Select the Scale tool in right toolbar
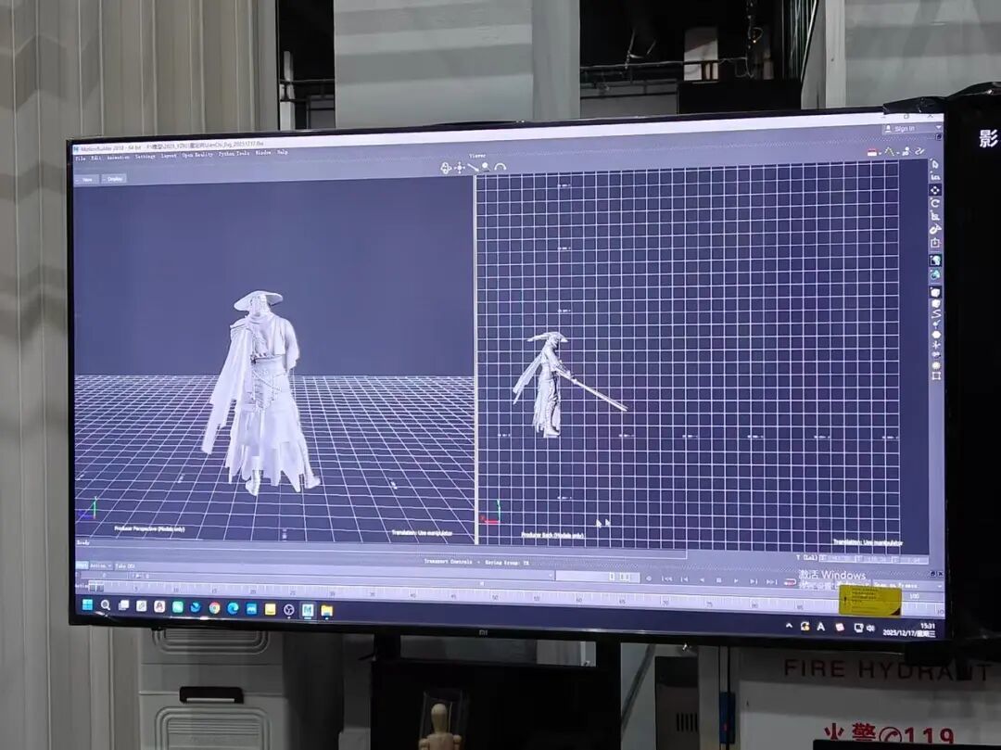 [x=935, y=216]
